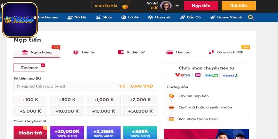Viewport: 278px width, 139px height.
Task: Click the ZaloPay logo
Action: click(211, 75)
